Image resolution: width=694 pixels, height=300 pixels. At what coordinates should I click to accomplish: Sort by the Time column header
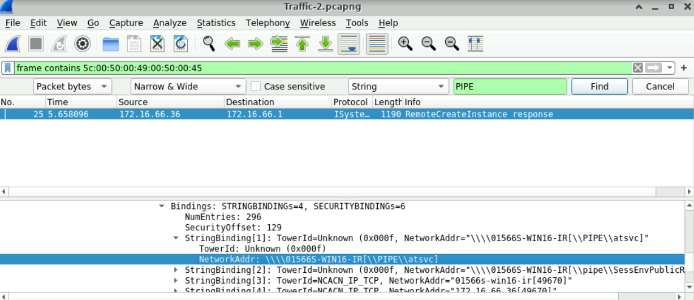[81, 102]
